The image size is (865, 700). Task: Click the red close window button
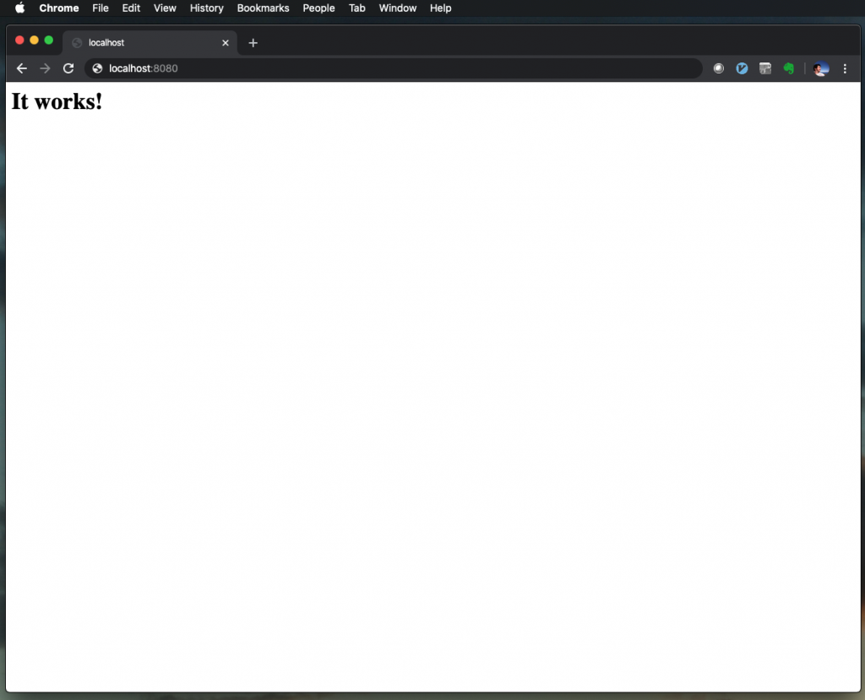pyautogui.click(x=20, y=41)
